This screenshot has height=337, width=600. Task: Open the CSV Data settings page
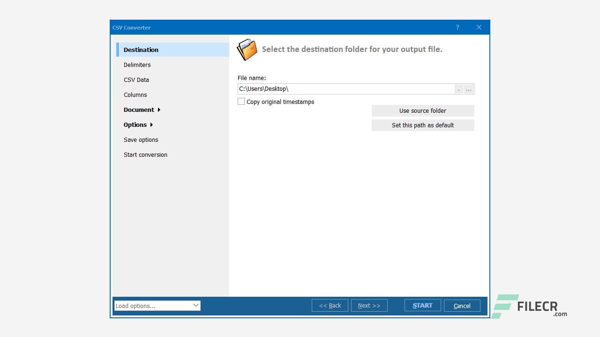[136, 80]
